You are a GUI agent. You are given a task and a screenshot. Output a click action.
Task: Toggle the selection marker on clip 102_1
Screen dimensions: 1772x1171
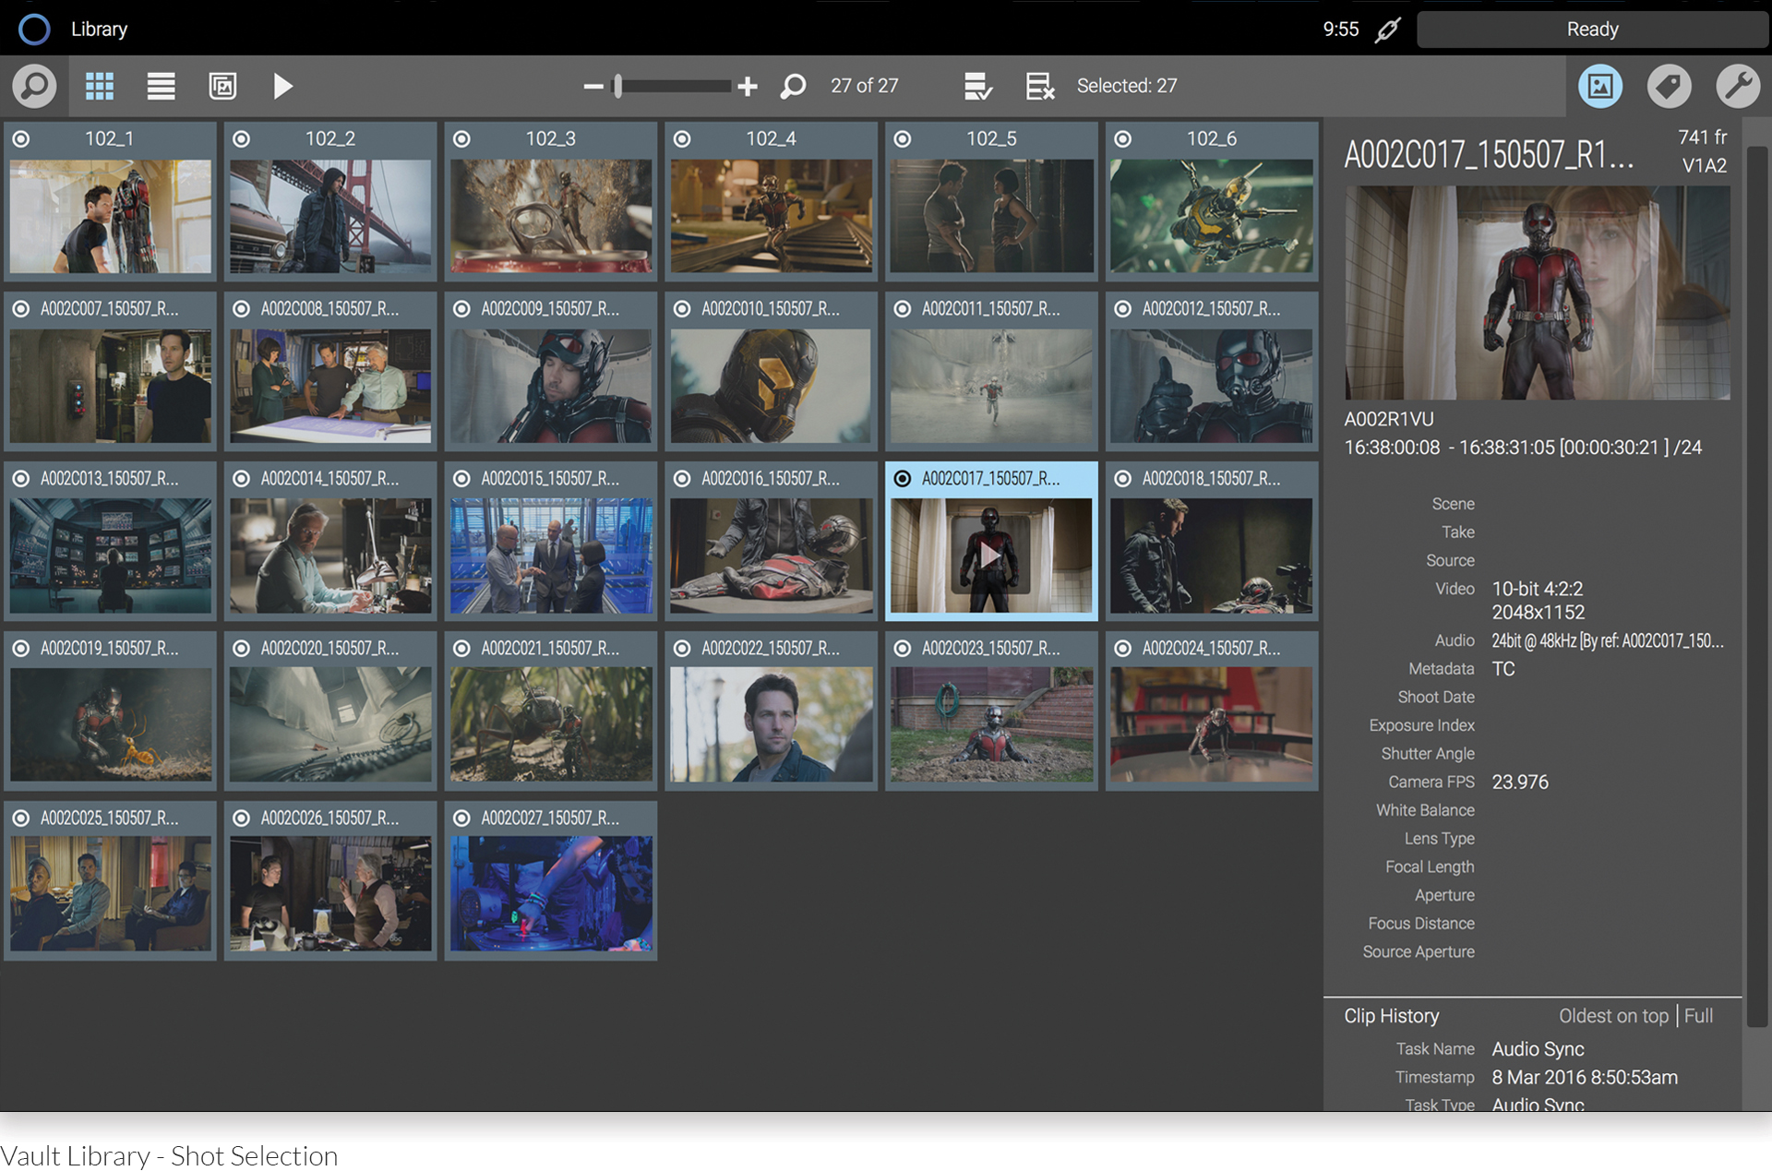click(x=21, y=138)
